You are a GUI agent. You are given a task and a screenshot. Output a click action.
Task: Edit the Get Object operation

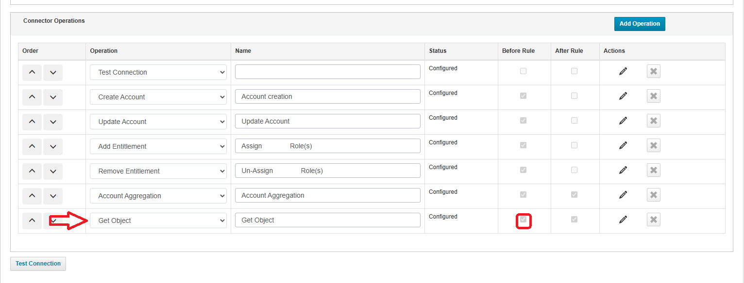[623, 220]
